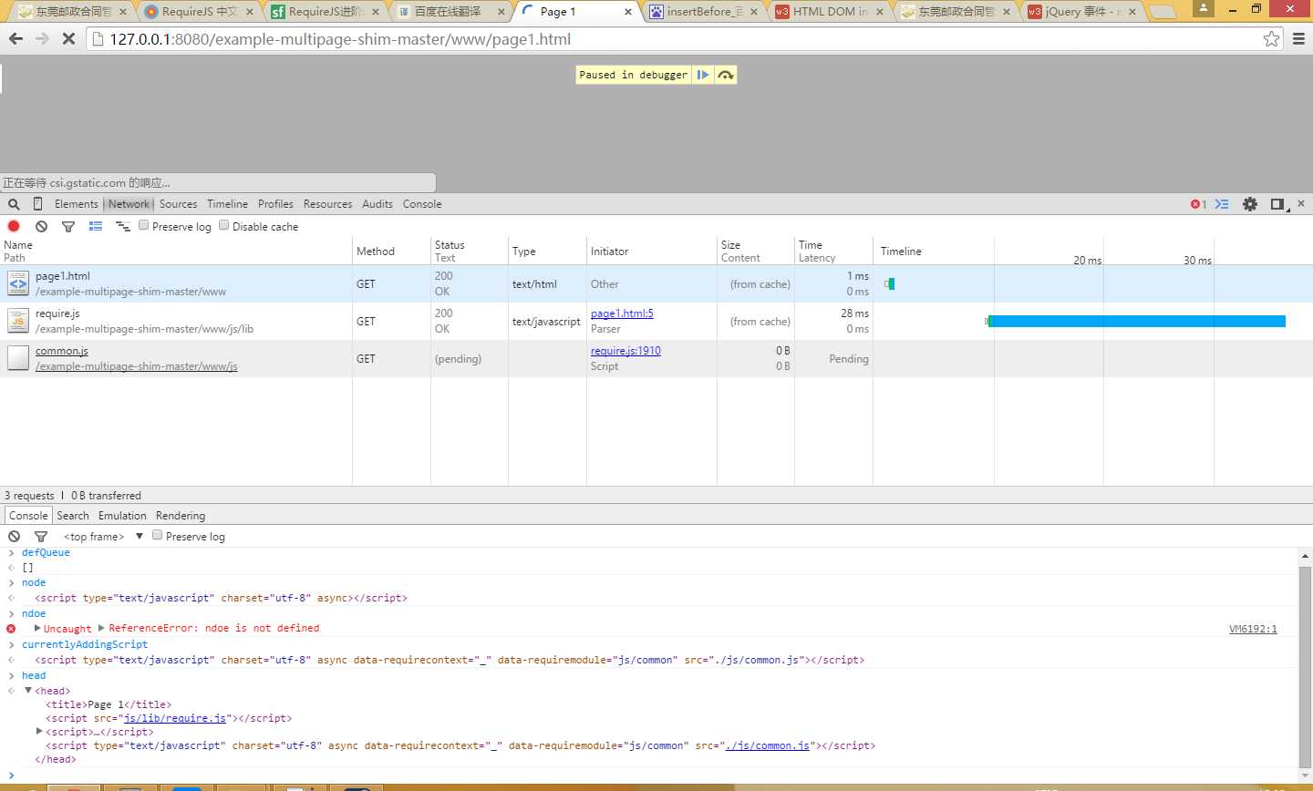Open the Chrome hamburger menu
Screen dimensions: 1313x791
pyautogui.click(x=1299, y=39)
